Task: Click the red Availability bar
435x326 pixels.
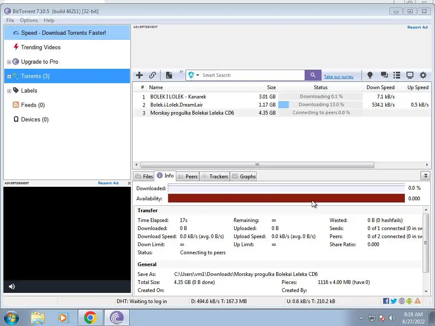Action: [x=286, y=199]
